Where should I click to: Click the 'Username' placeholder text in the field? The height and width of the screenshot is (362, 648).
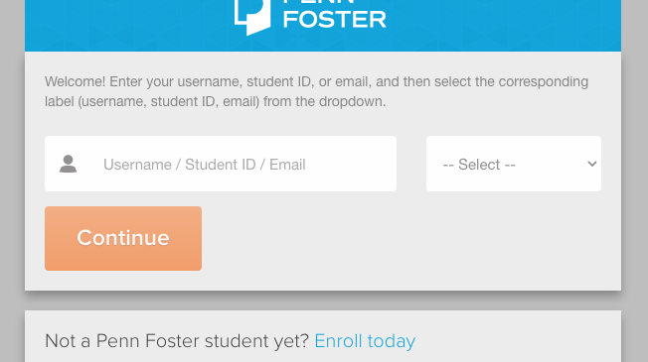[x=137, y=165]
